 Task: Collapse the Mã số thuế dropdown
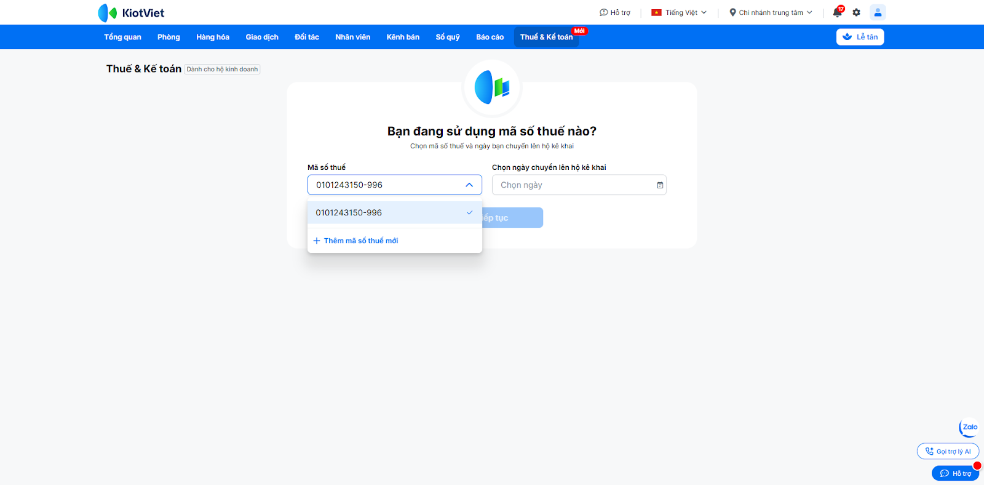(469, 185)
